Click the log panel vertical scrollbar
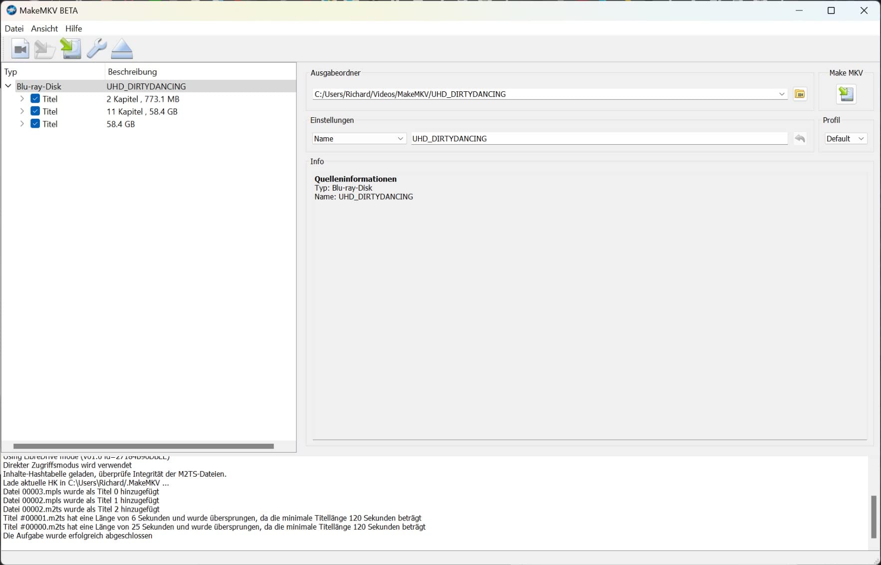The width and height of the screenshot is (881, 565). pos(874,517)
